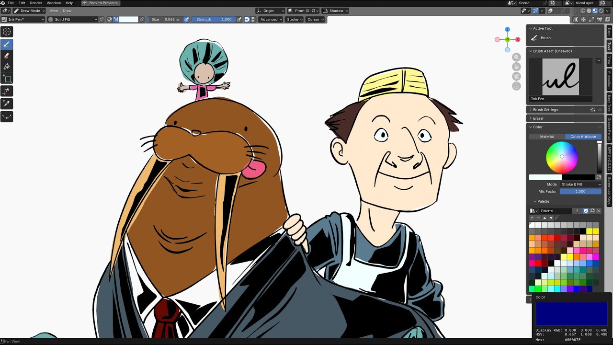Toggle camera view with the camera gizmo
The height and width of the screenshot is (345, 613).
(516, 76)
